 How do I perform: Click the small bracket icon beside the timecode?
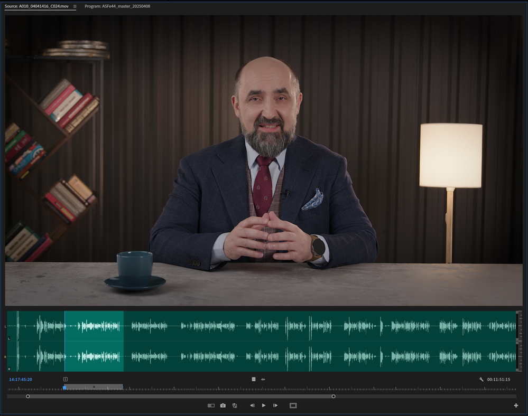[x=66, y=380]
